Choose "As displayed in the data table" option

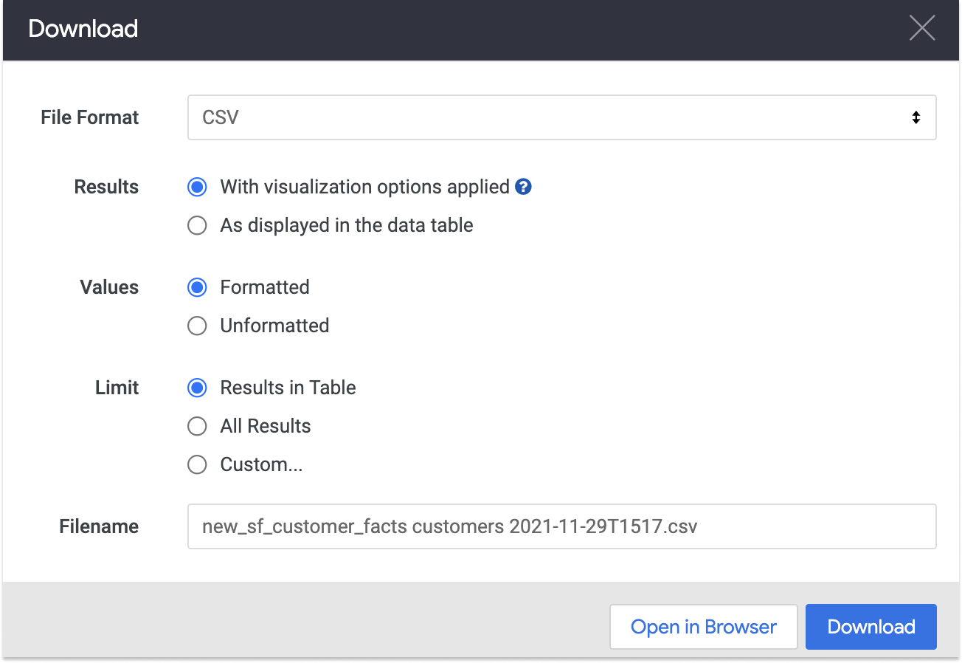pos(197,226)
